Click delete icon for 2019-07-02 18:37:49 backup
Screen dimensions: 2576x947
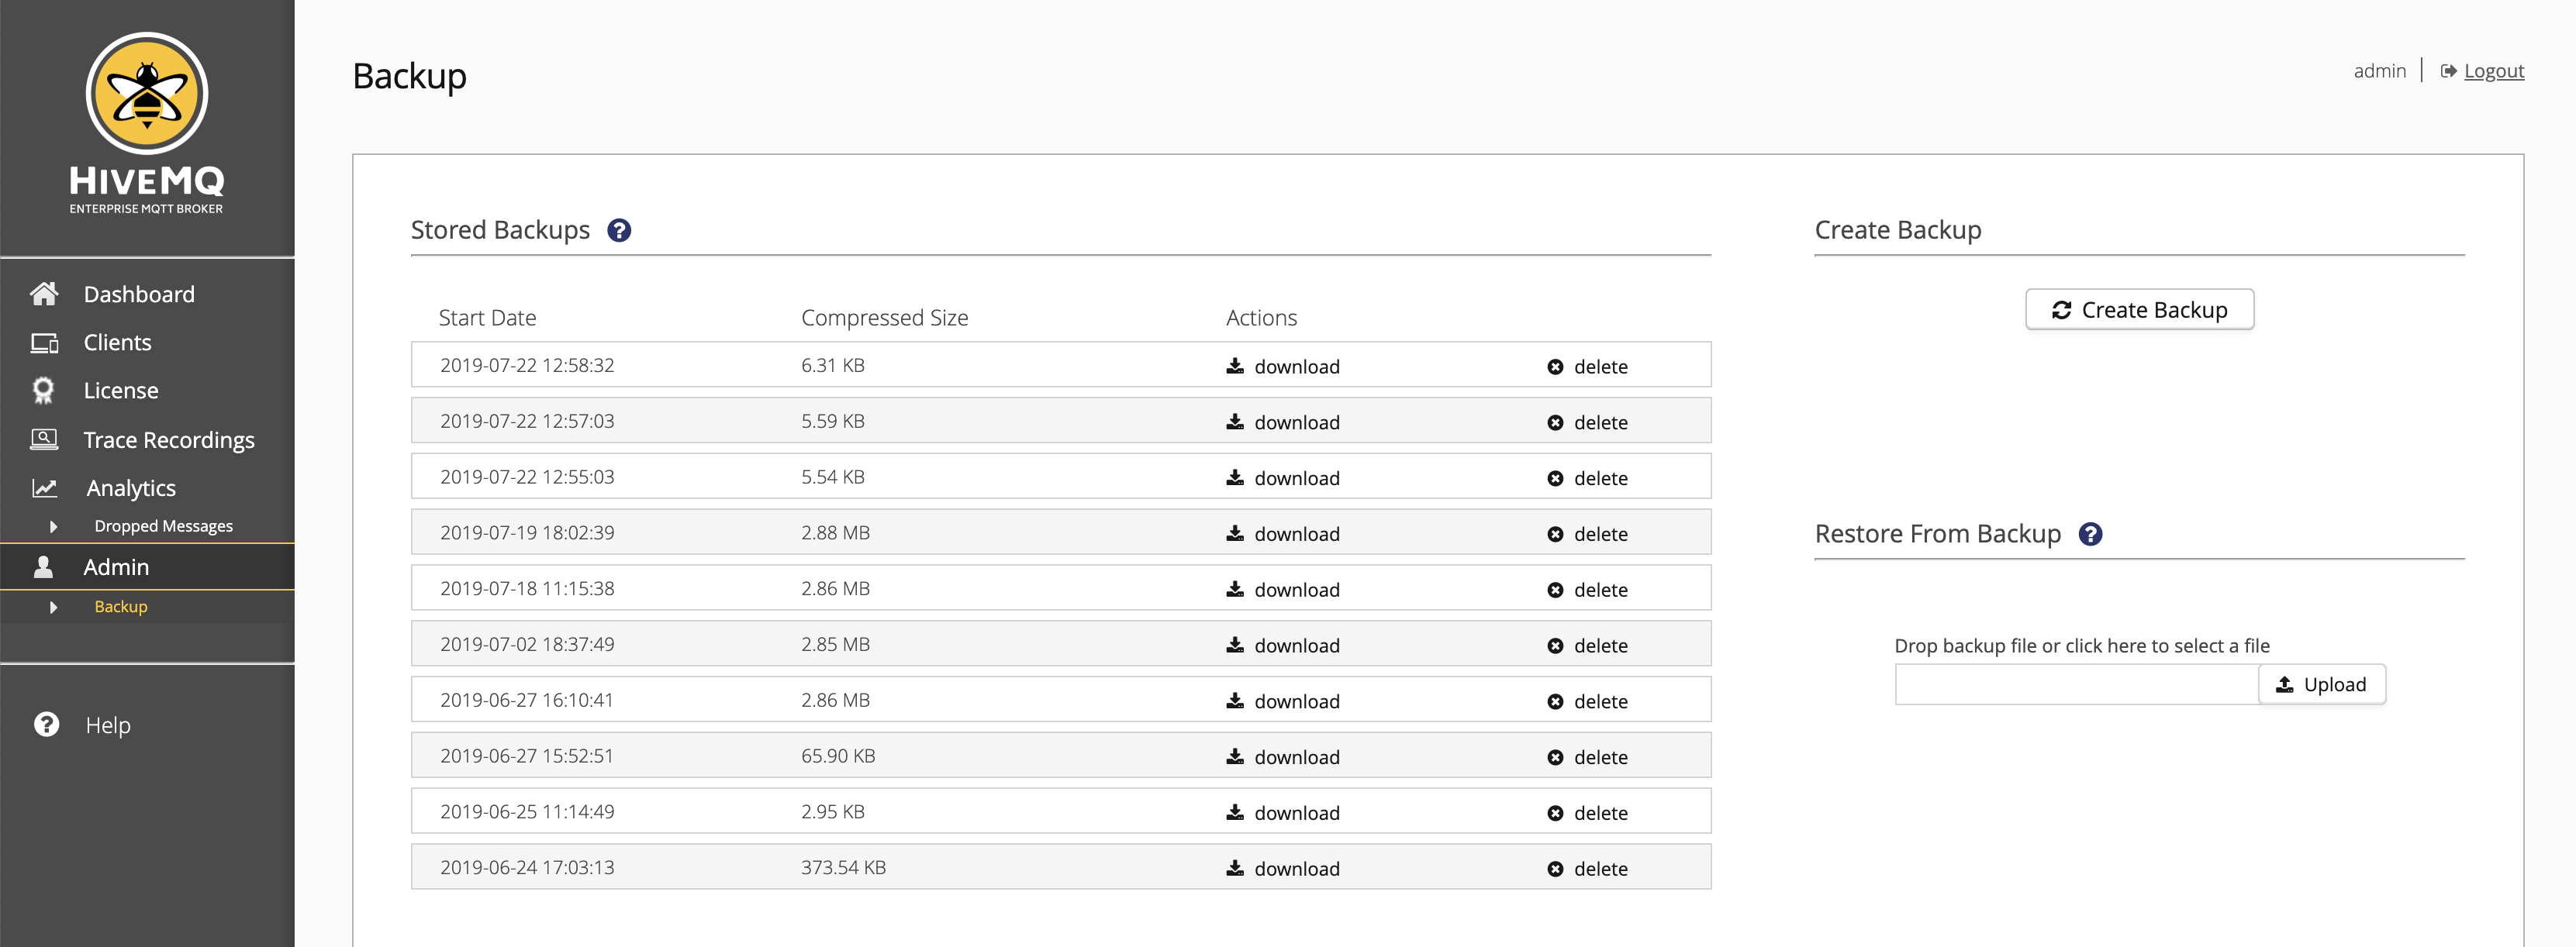click(x=1555, y=647)
